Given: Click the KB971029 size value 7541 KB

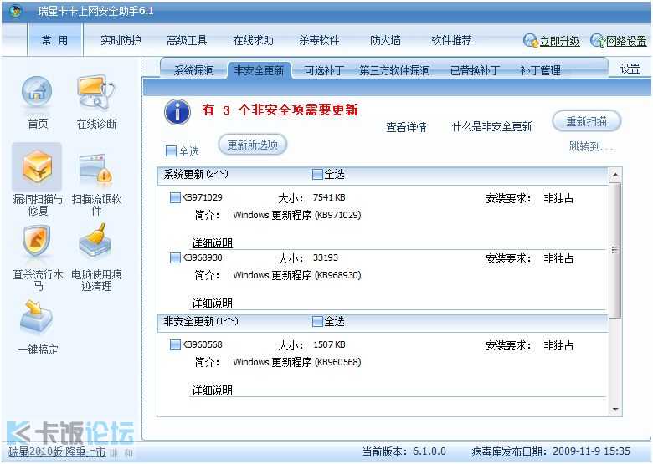Looking at the screenshot, I should 329,197.
